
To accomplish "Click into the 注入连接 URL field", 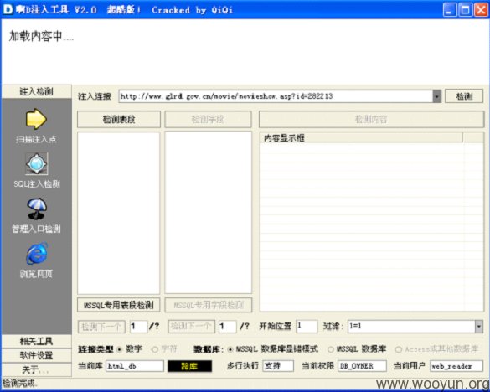I will coord(276,96).
